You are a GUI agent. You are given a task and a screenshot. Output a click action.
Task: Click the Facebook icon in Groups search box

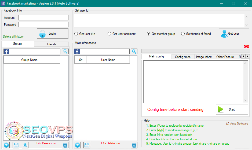click(x=6, y=52)
